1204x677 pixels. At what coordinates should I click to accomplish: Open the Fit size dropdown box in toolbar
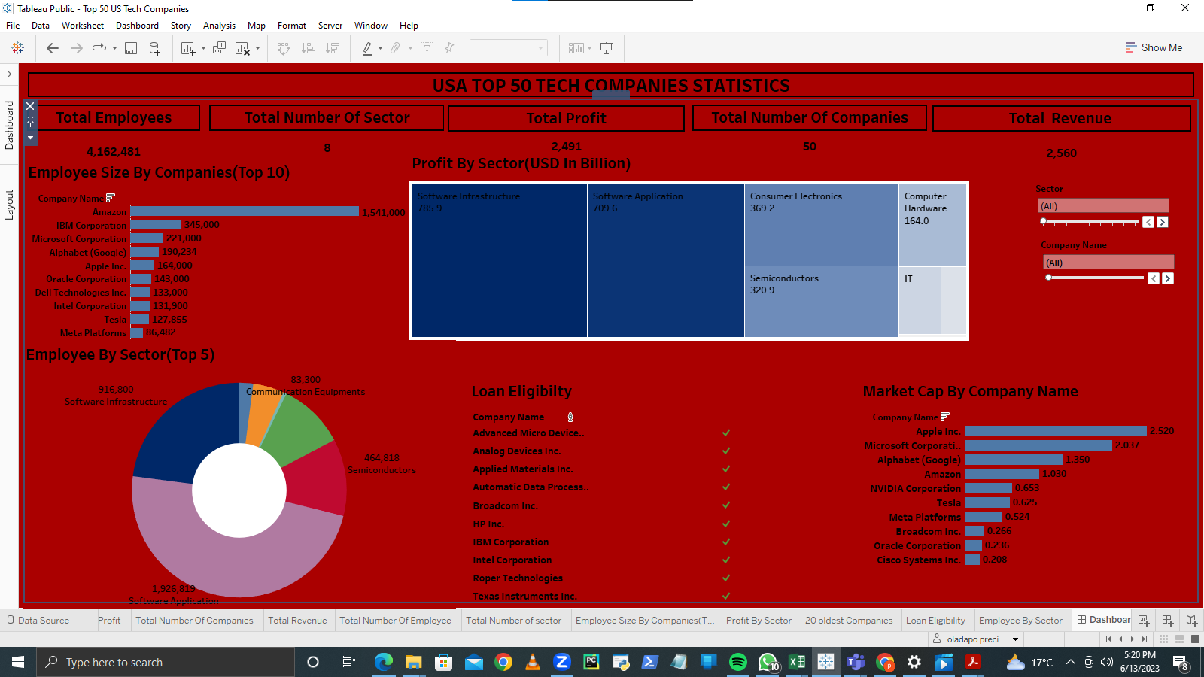click(508, 48)
